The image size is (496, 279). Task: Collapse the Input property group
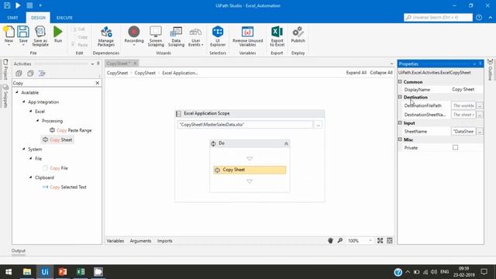point(400,122)
